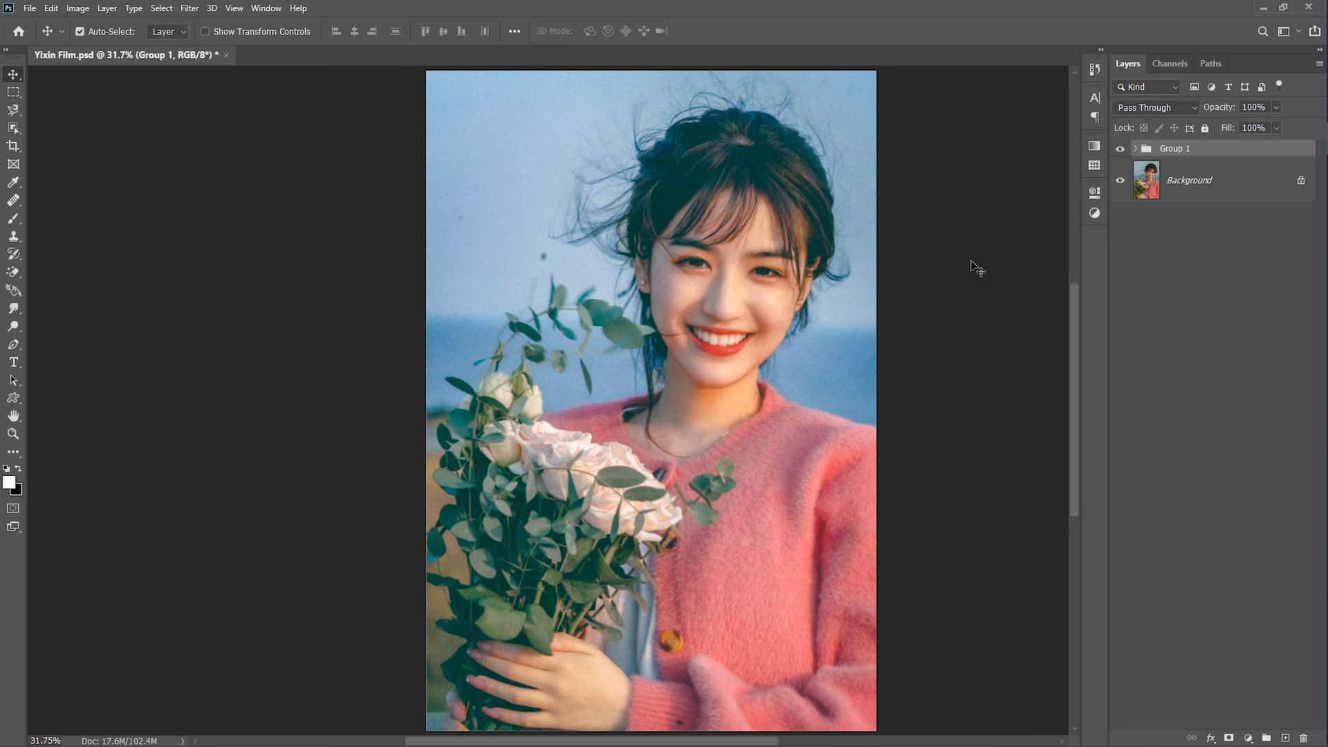Create a new adjustment layer
Viewport: 1328px width, 747px height.
coord(1247,737)
